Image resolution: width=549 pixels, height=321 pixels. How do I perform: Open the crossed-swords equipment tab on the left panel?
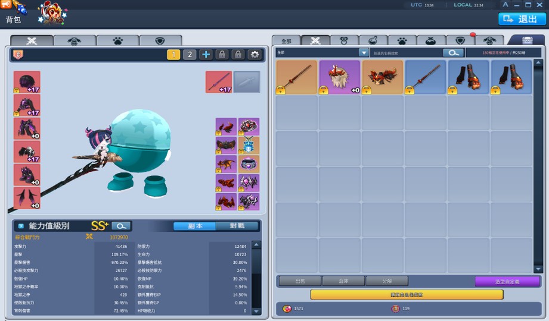pos(32,40)
